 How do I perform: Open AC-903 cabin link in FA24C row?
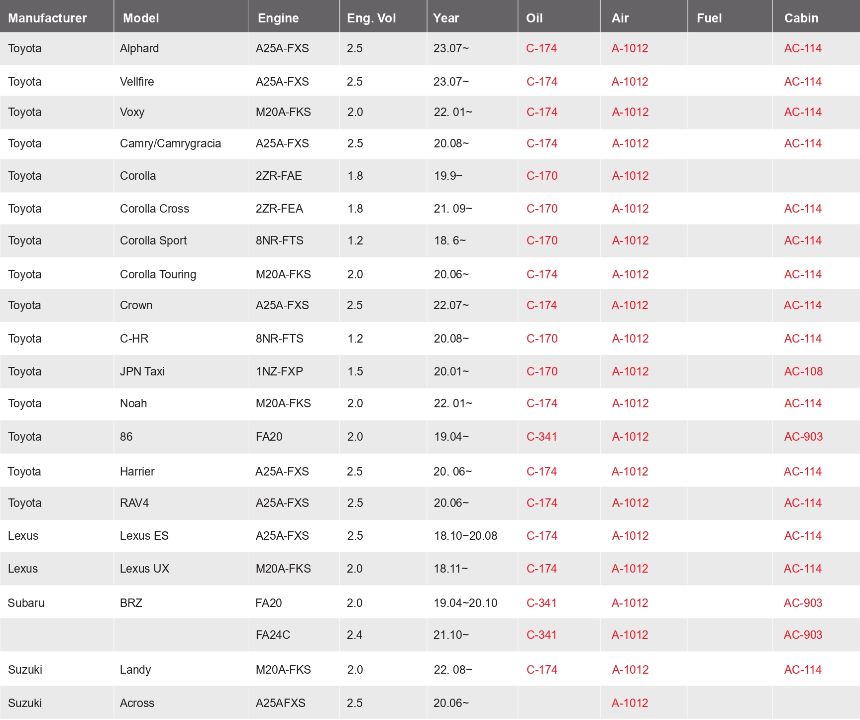click(803, 635)
